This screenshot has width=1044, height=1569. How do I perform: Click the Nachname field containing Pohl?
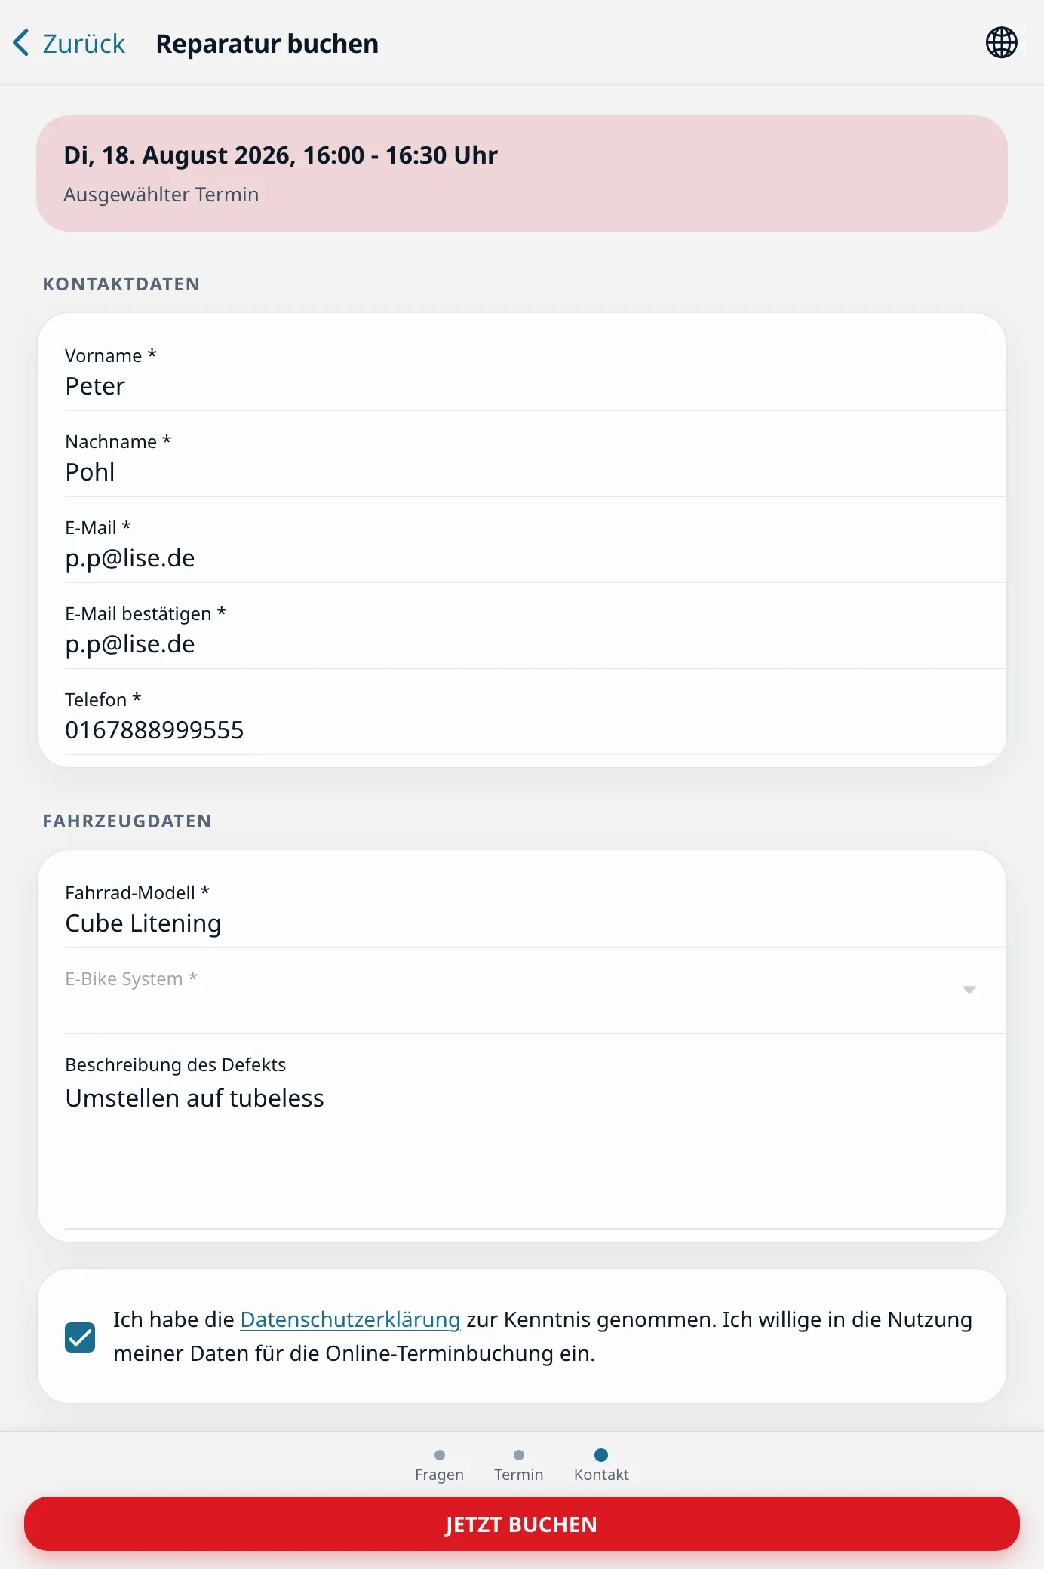coord(536,456)
